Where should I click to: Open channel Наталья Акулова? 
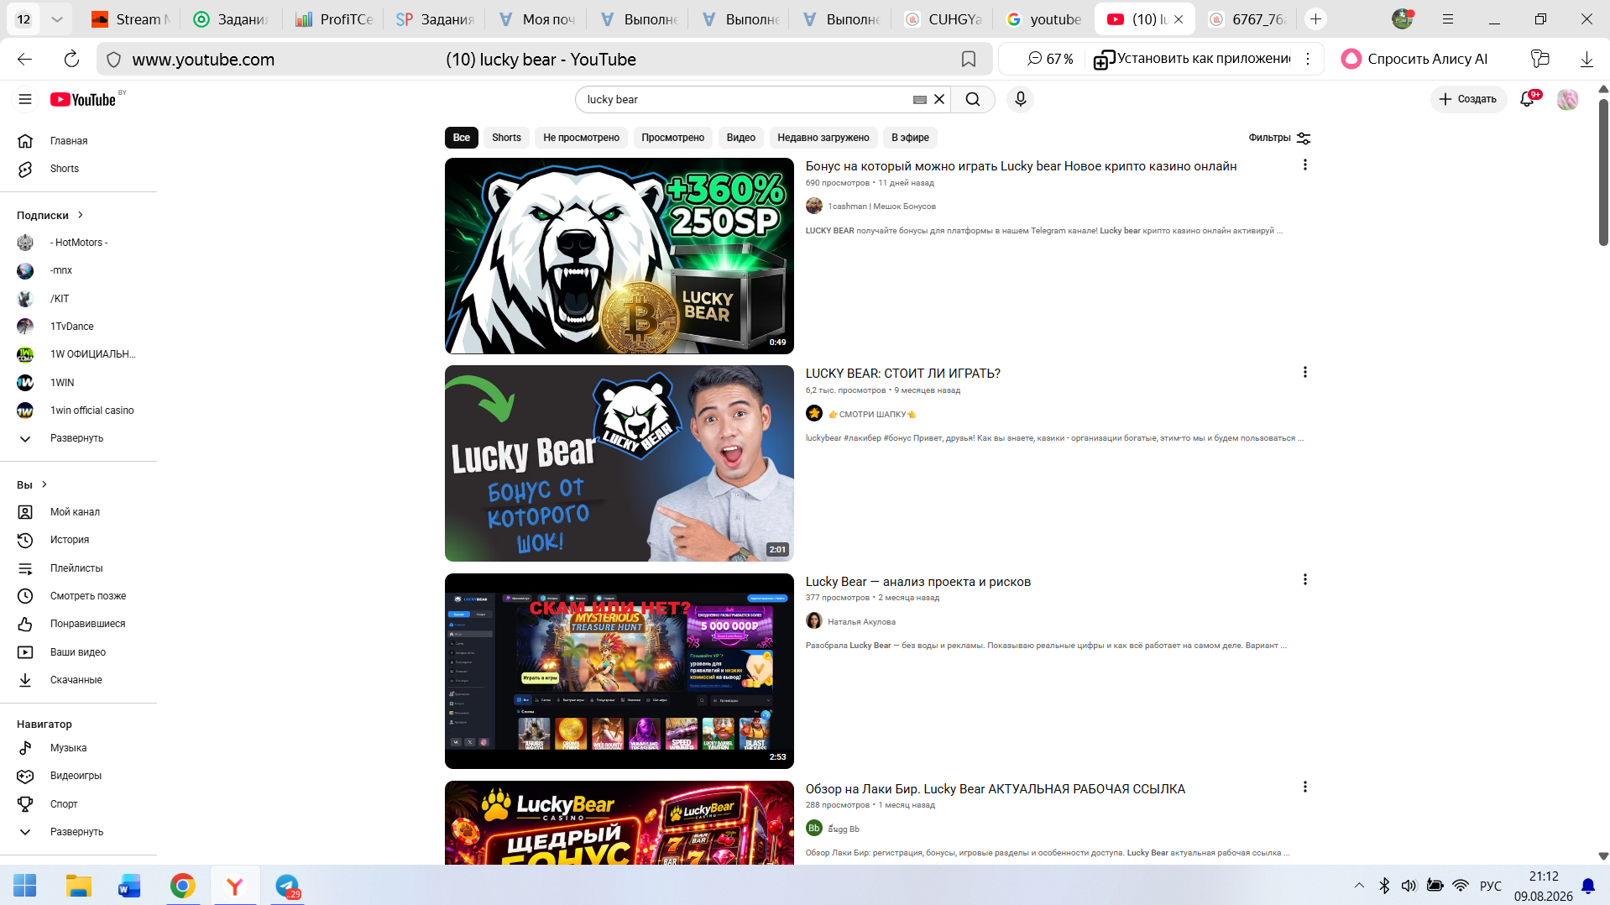click(x=861, y=622)
